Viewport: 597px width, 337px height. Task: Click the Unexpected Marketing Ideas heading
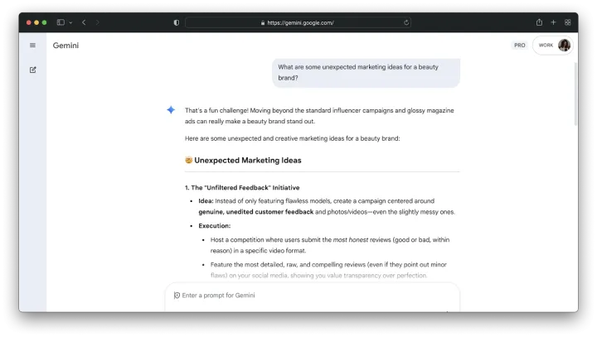[247, 161]
